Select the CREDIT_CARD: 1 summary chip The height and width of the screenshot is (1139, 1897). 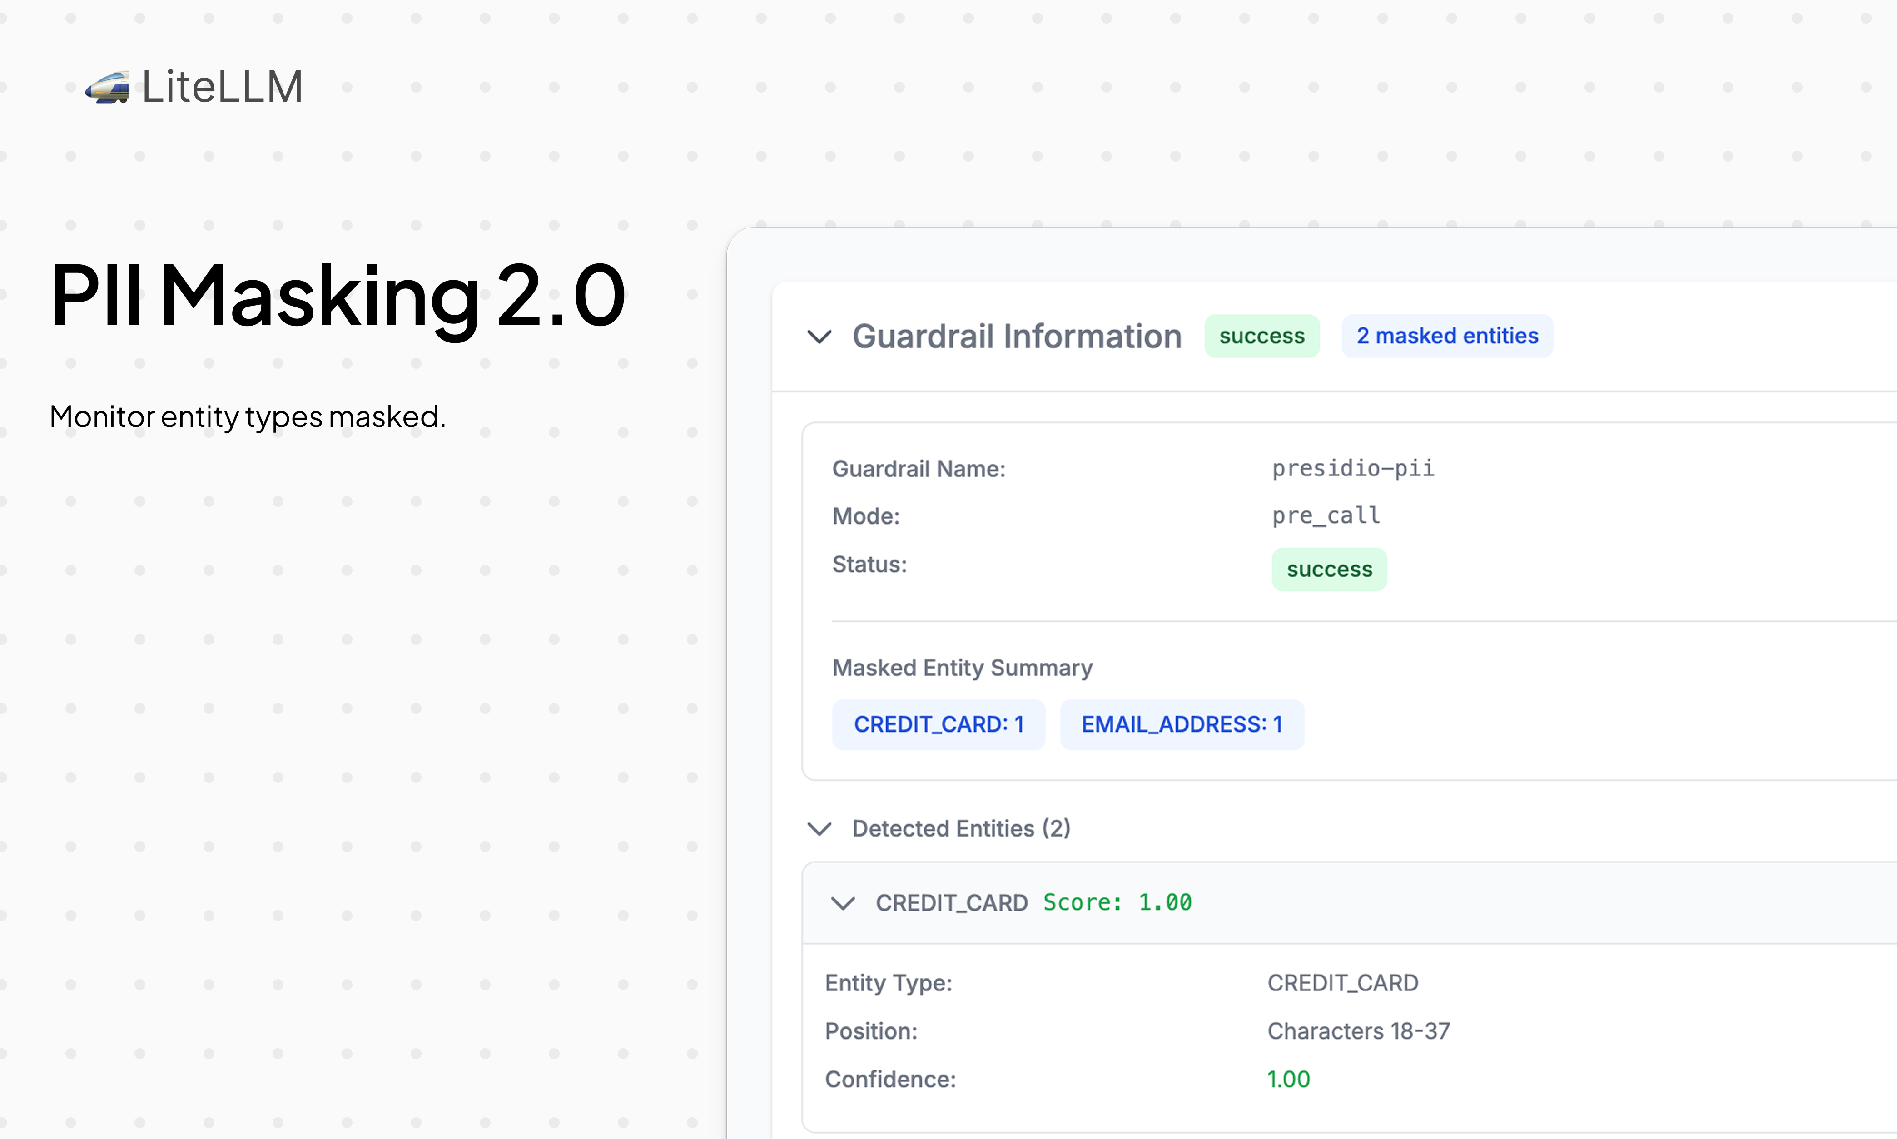938,724
